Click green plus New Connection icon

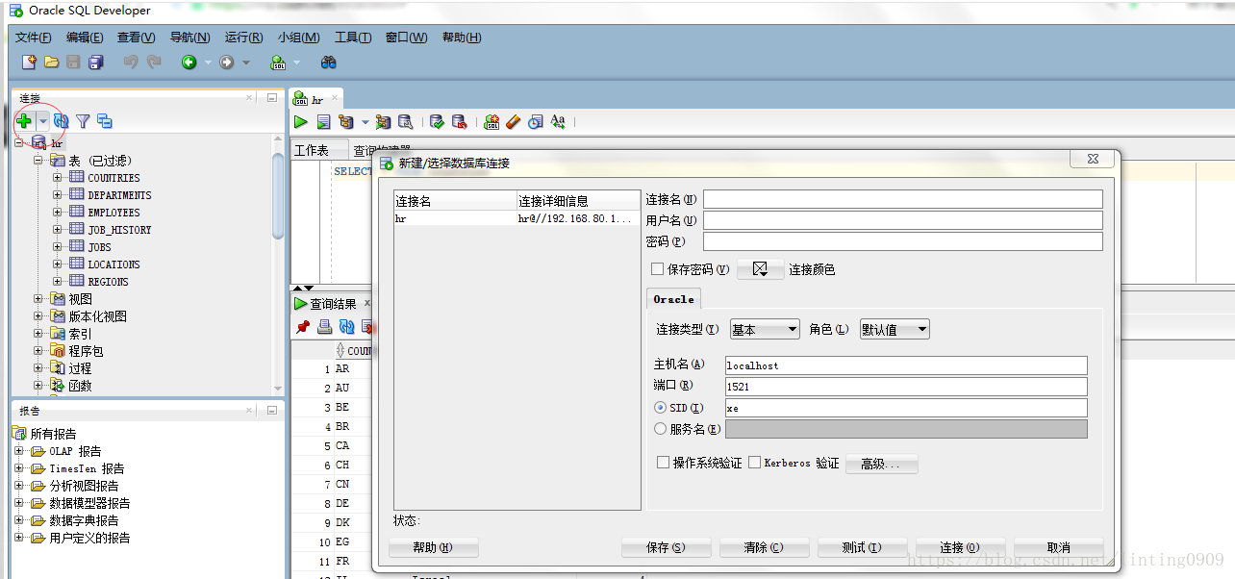[24, 121]
